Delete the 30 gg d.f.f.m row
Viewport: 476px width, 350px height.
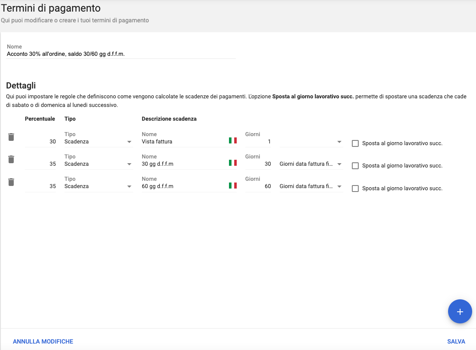(x=11, y=160)
